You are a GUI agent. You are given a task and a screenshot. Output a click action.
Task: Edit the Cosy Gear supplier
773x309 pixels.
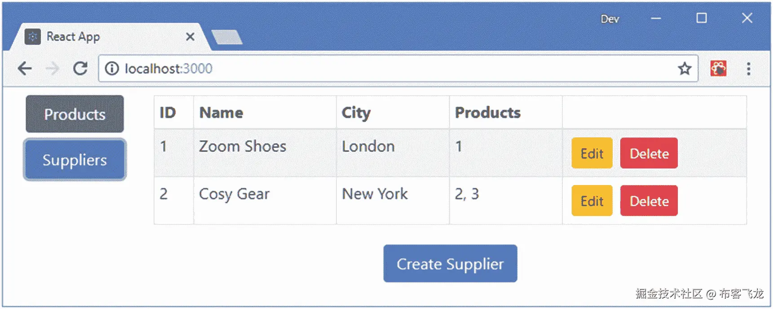click(592, 201)
